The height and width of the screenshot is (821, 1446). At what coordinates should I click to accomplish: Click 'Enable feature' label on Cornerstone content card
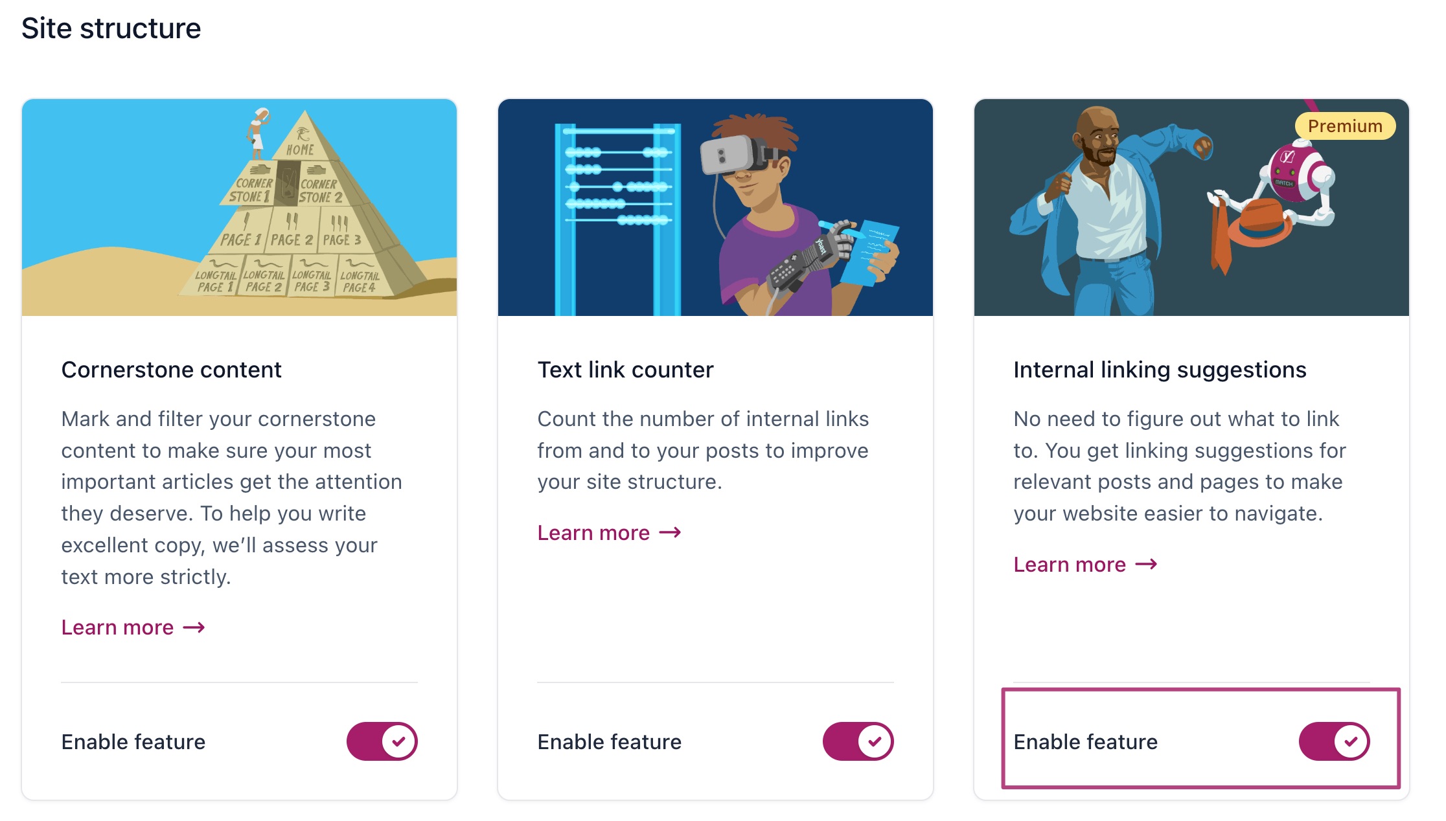click(x=133, y=742)
